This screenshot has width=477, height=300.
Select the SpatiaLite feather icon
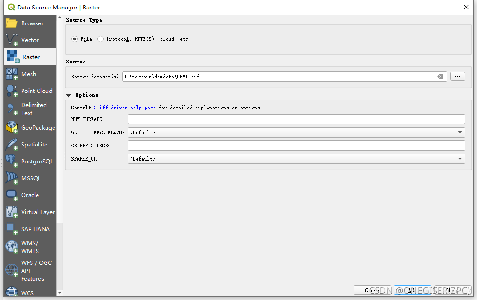click(12, 144)
